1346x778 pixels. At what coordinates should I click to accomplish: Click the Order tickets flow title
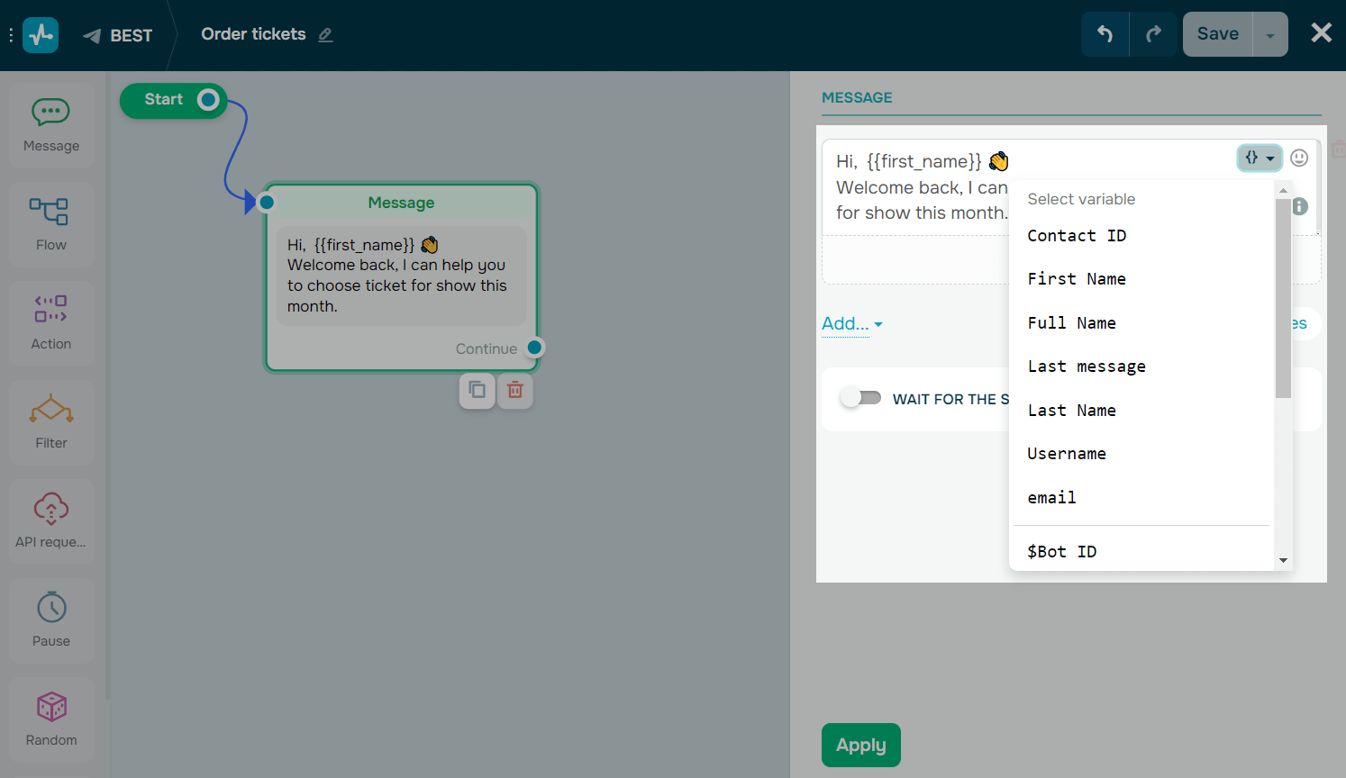tap(253, 34)
